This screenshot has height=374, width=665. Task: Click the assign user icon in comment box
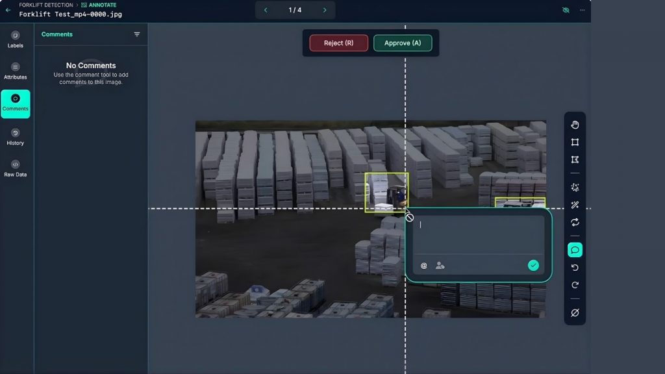440,266
